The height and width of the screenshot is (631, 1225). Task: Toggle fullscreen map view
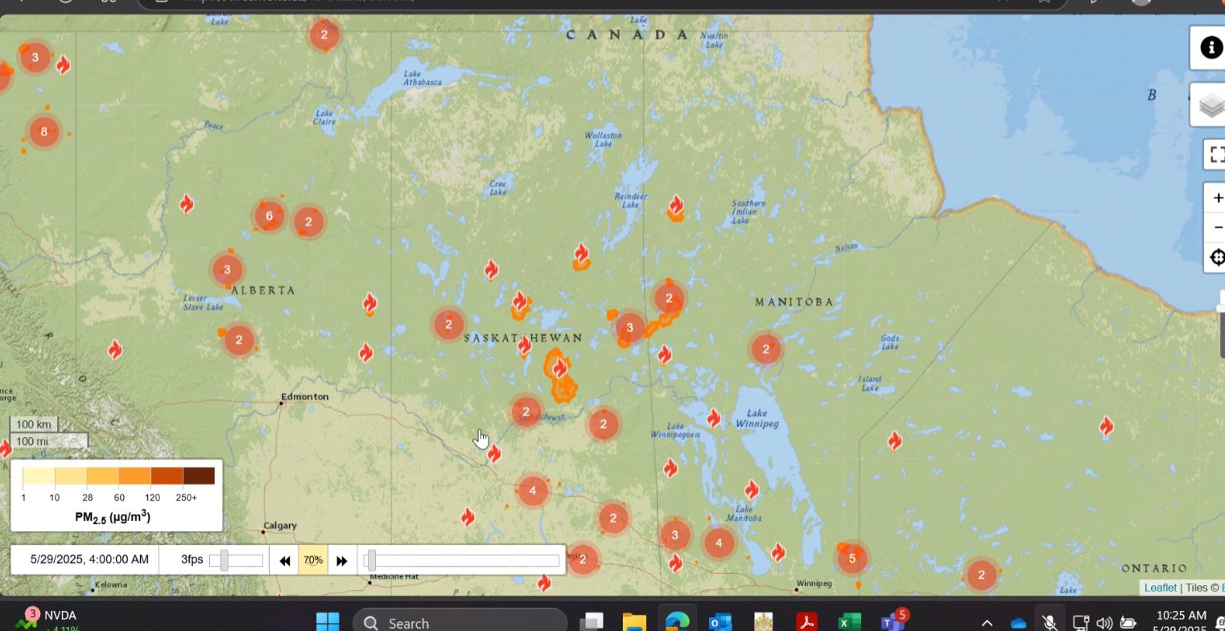point(1216,154)
